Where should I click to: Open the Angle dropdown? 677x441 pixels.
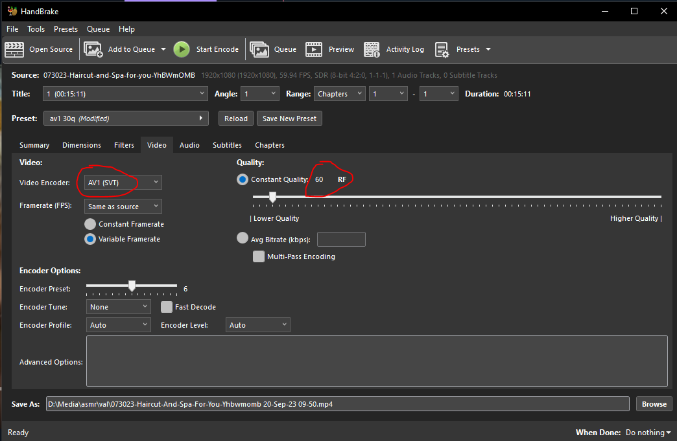click(260, 93)
